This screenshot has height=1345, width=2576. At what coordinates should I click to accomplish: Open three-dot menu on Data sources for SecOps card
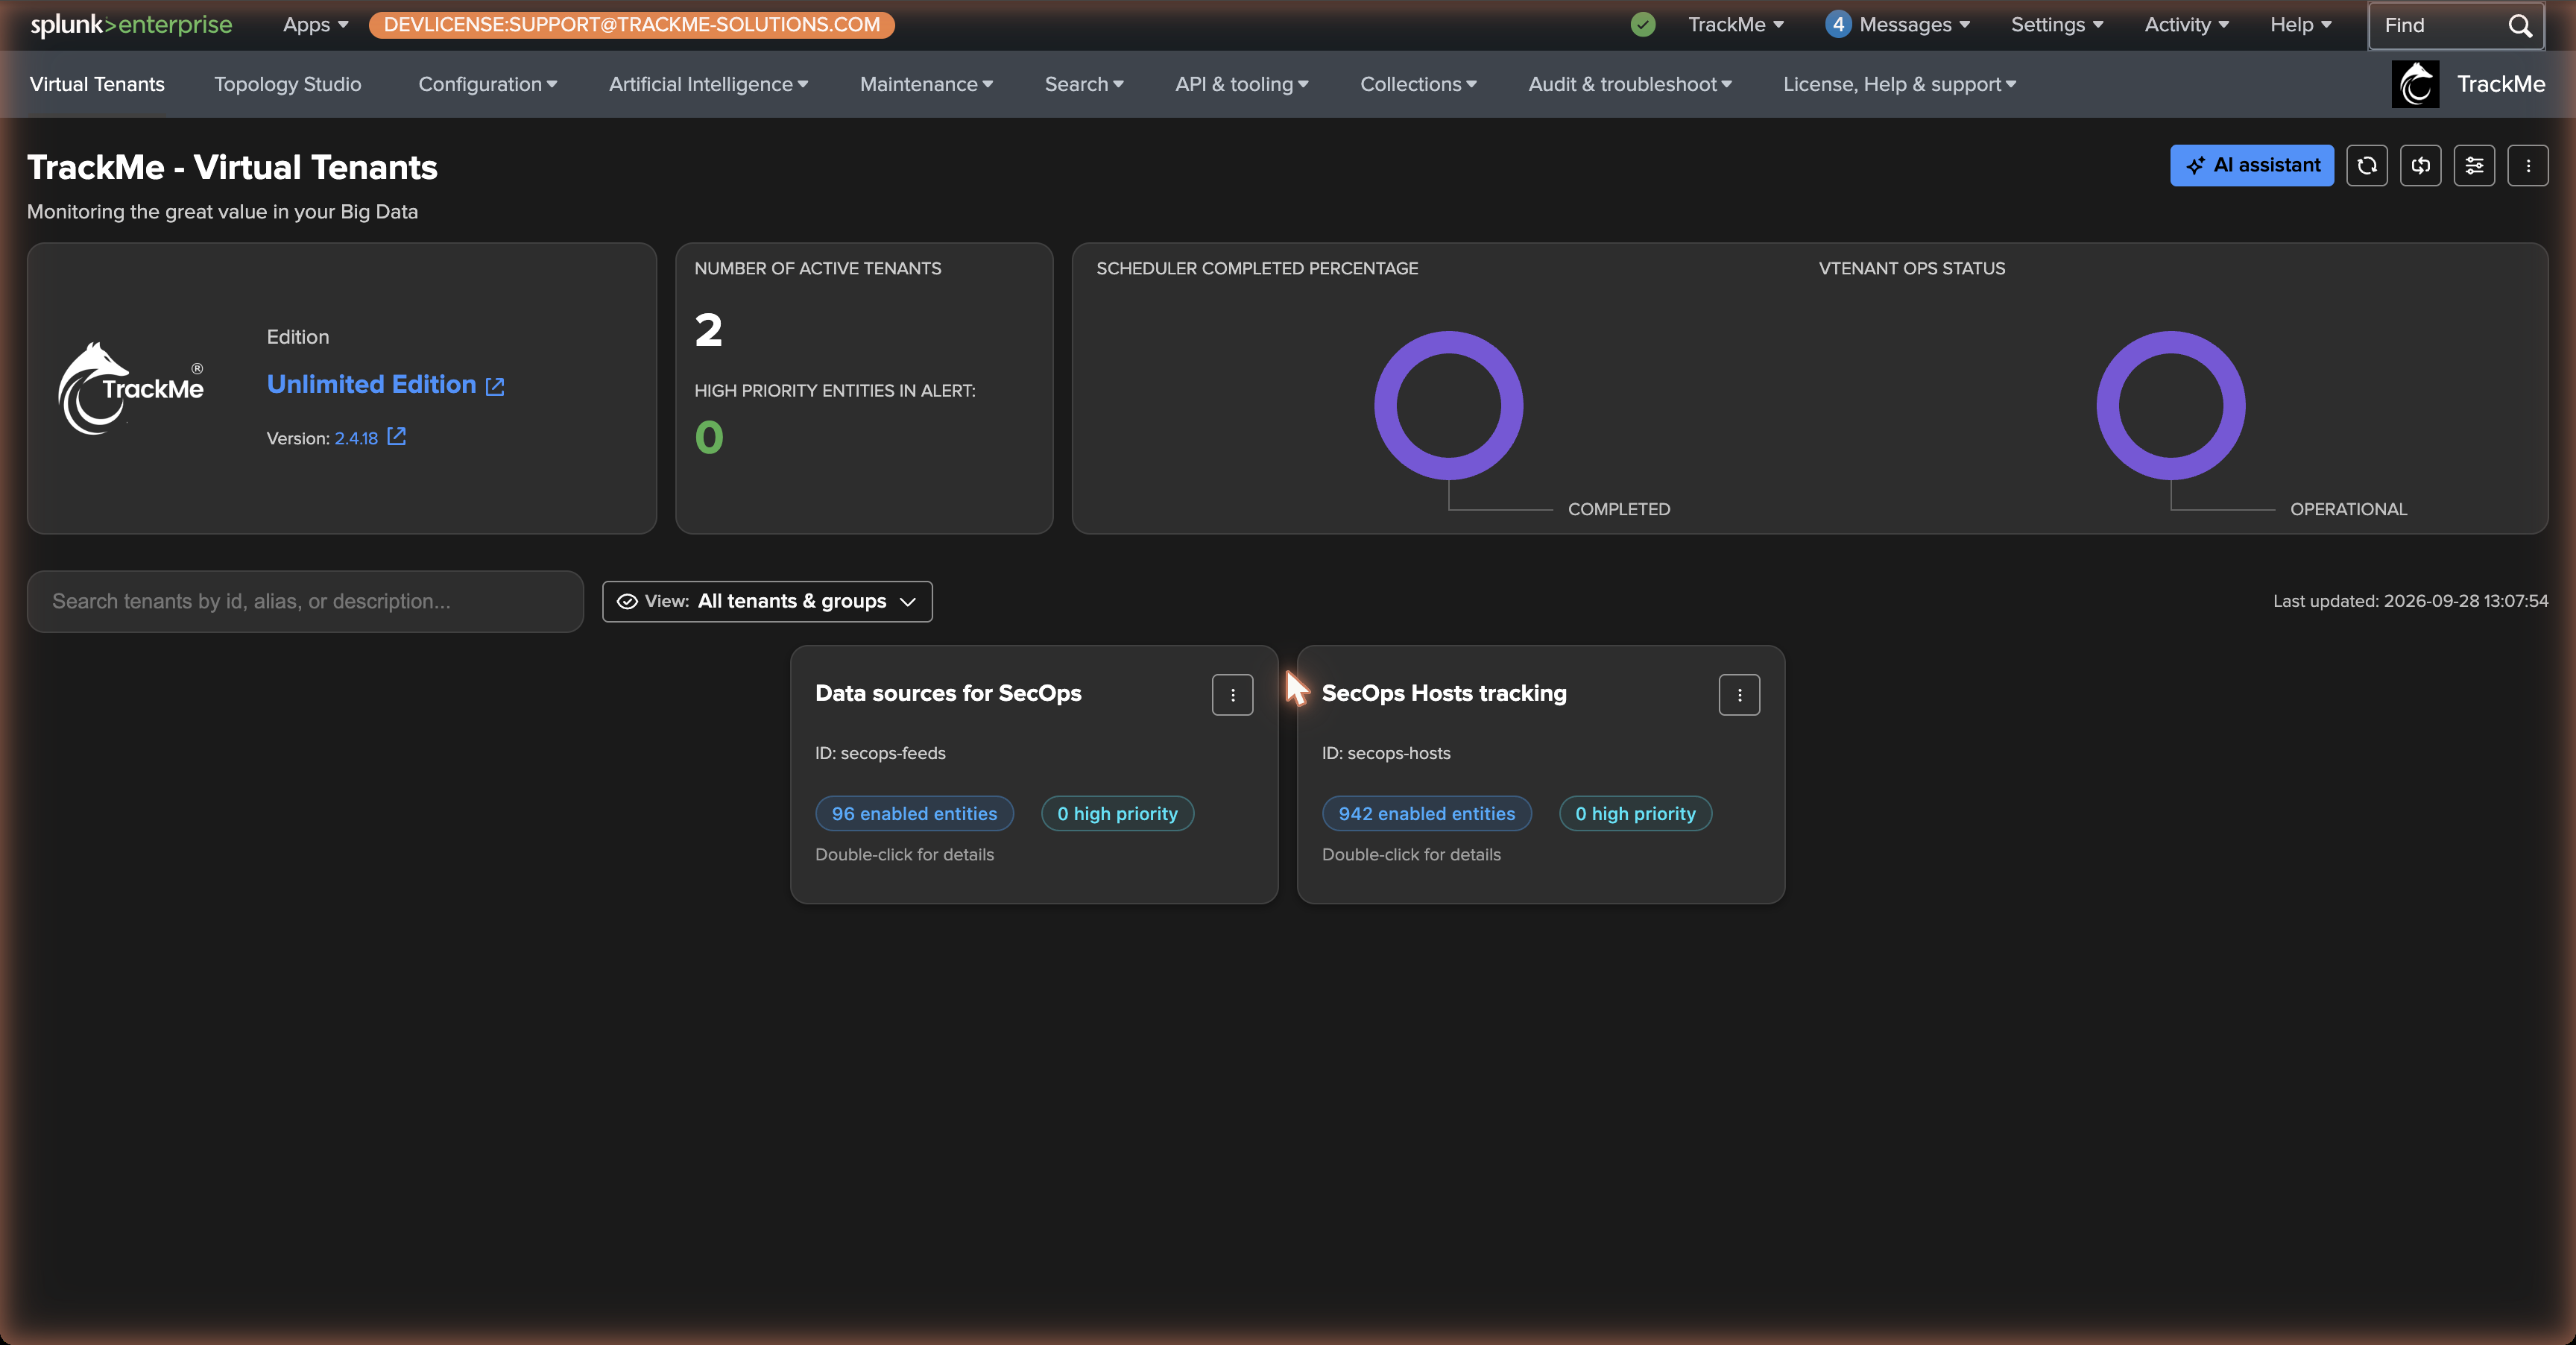(1232, 695)
